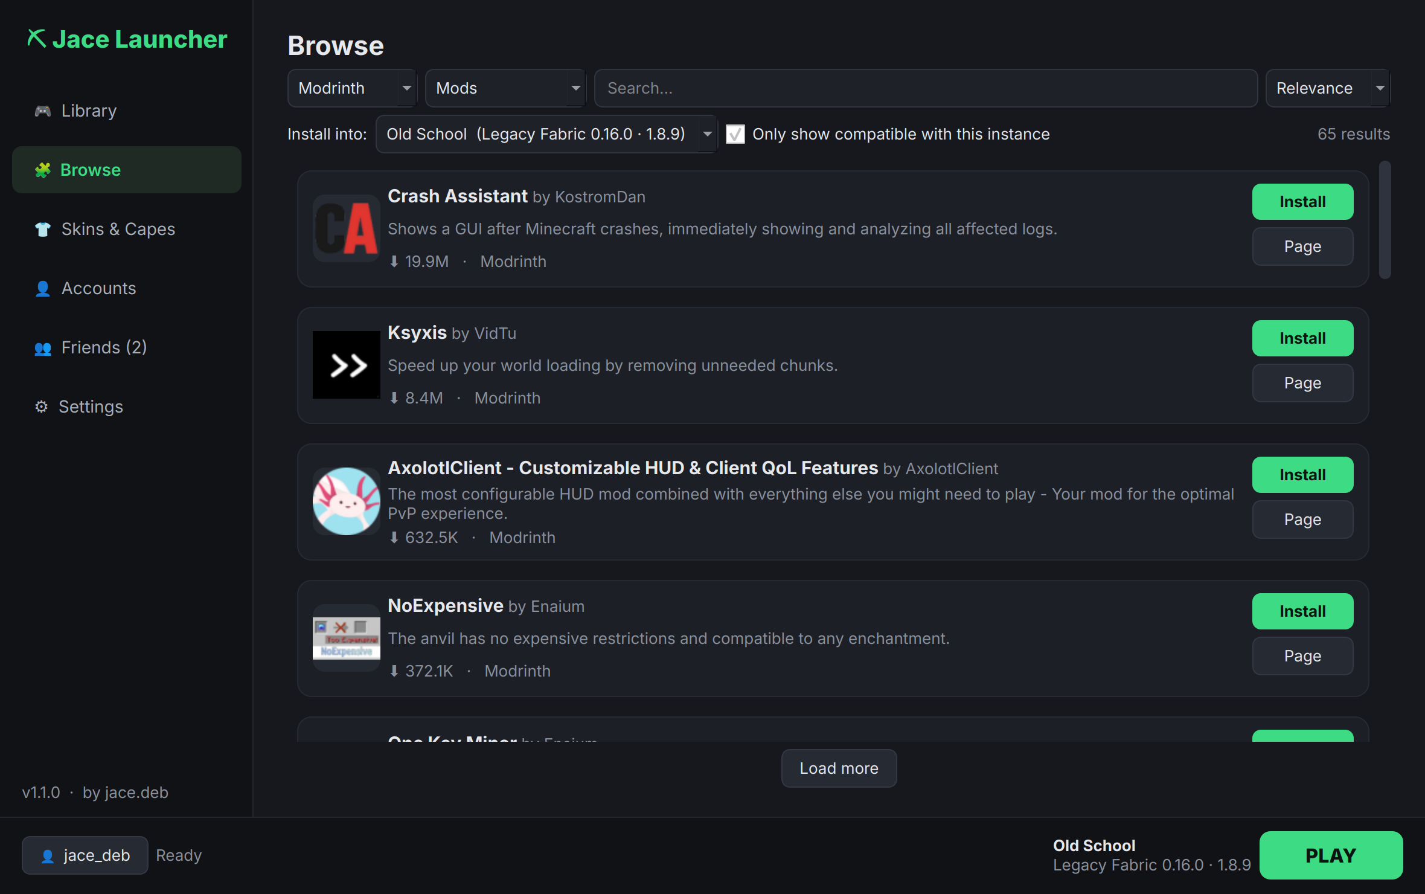This screenshot has height=894, width=1425.
Task: Open the NoExpensive Page button
Action: 1302,656
